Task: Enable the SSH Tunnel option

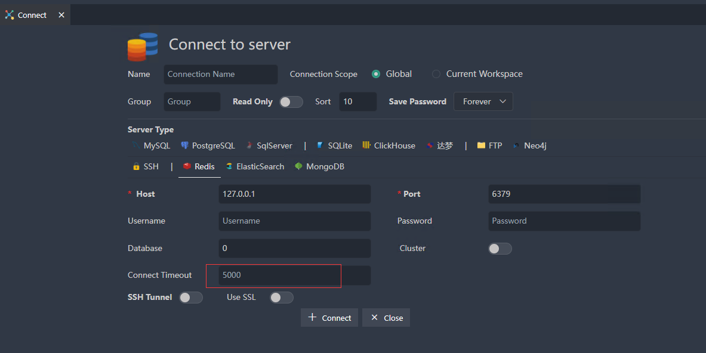Action: coord(190,297)
